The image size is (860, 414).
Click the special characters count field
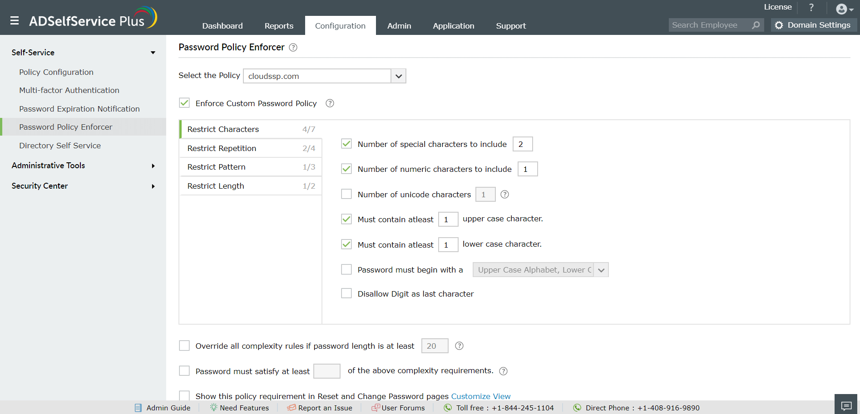[522, 144]
